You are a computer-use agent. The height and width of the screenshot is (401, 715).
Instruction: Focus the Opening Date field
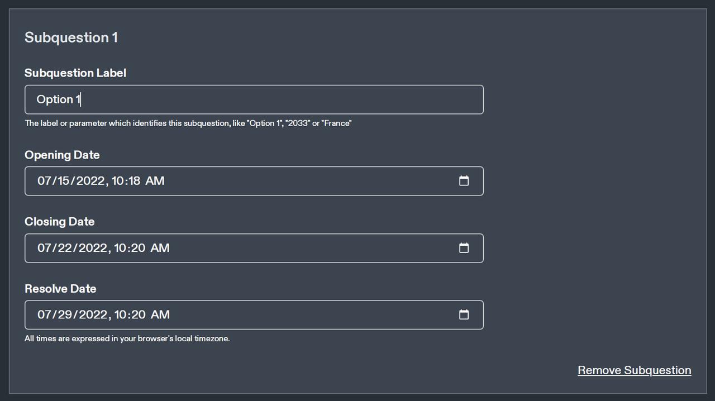[254, 181]
